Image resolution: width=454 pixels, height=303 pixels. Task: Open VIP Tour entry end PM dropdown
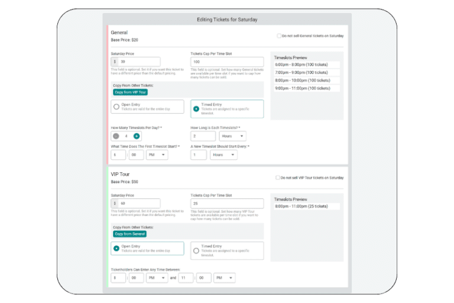pos(224,278)
